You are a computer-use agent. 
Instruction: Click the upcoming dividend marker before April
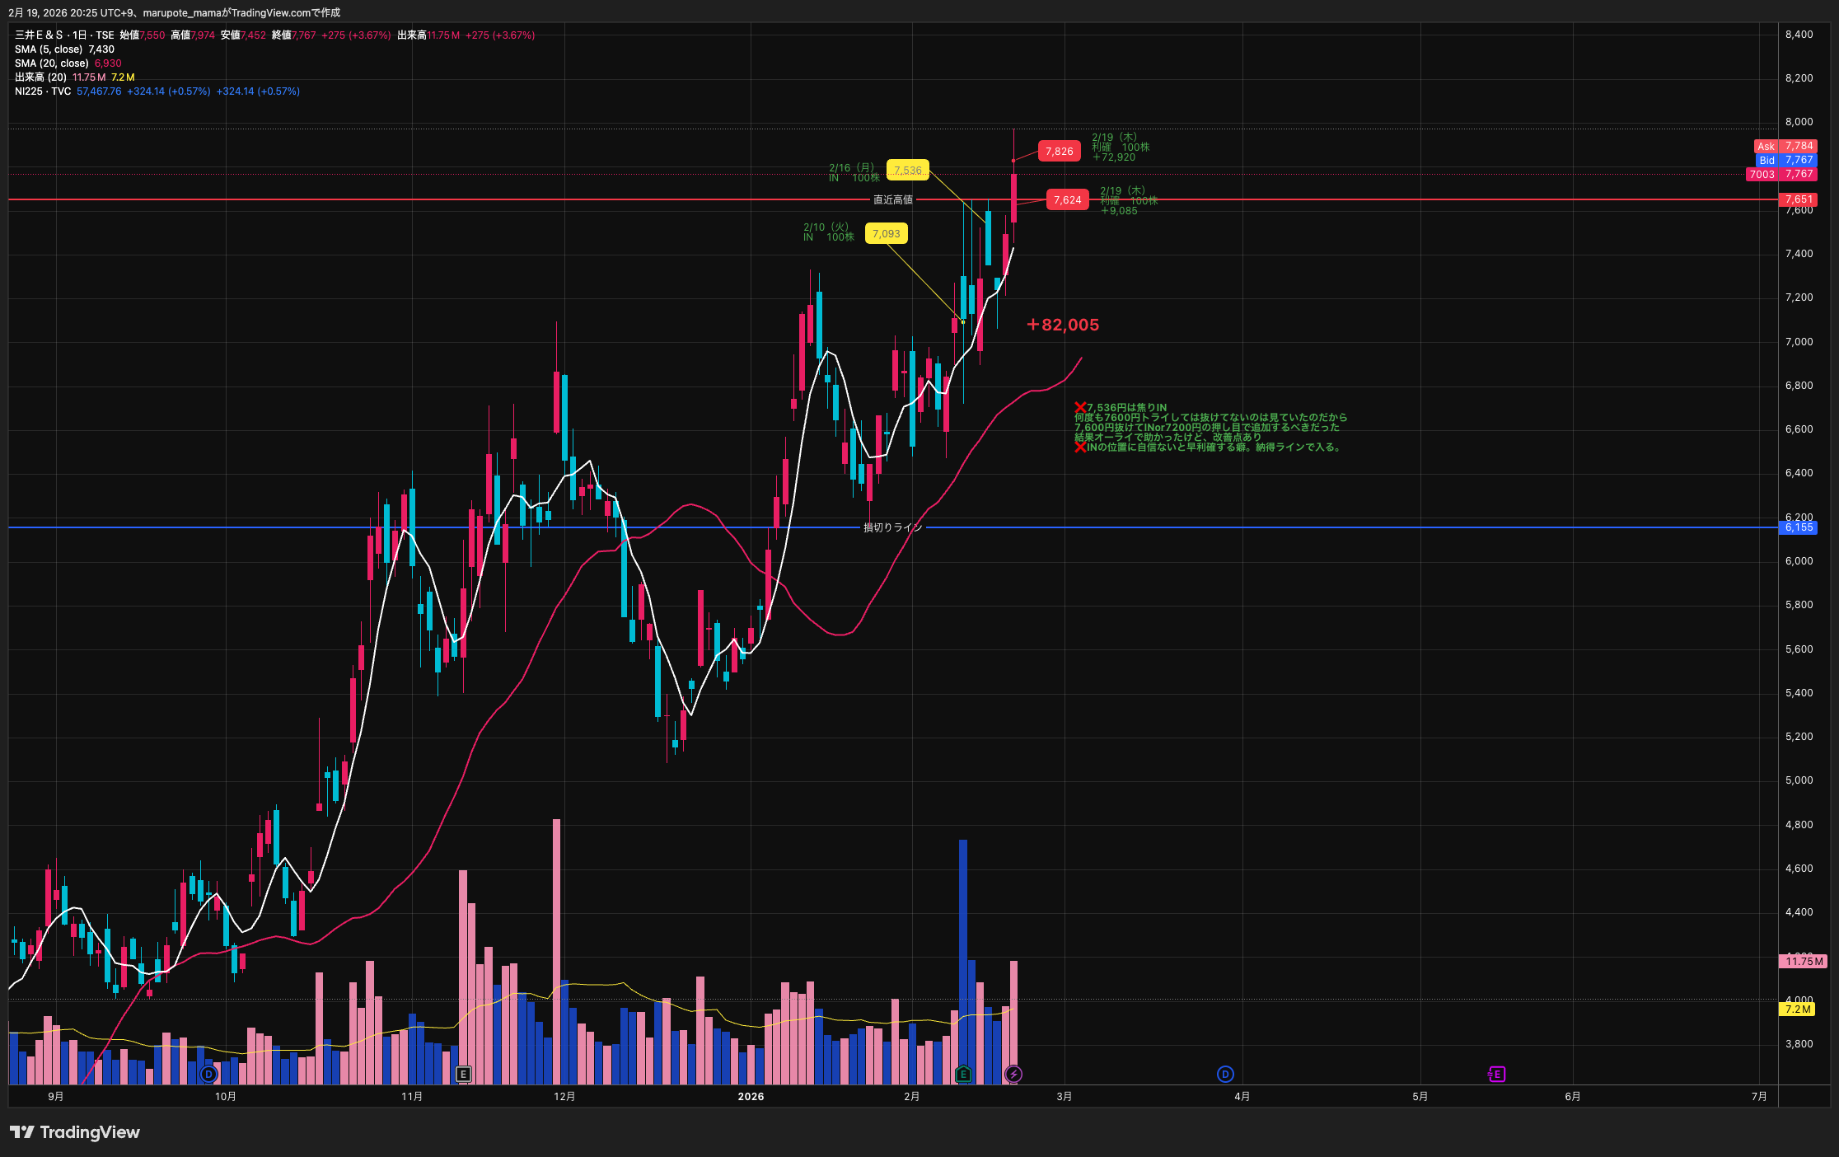point(1225,1074)
